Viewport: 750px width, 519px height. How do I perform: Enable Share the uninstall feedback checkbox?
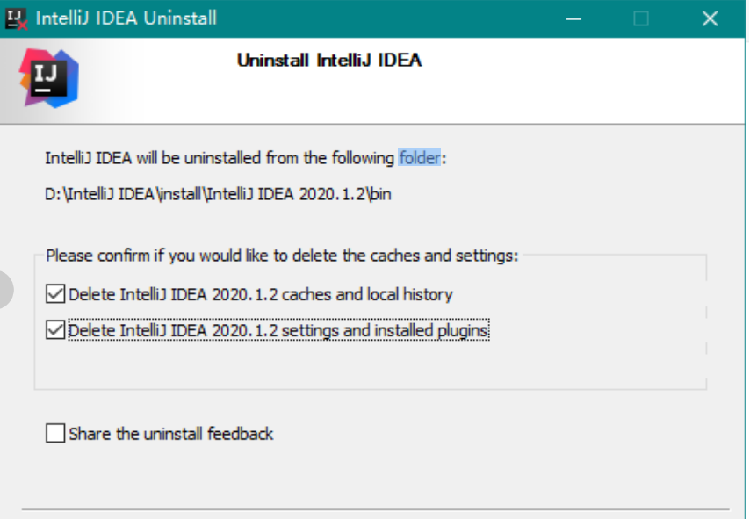pos(55,433)
